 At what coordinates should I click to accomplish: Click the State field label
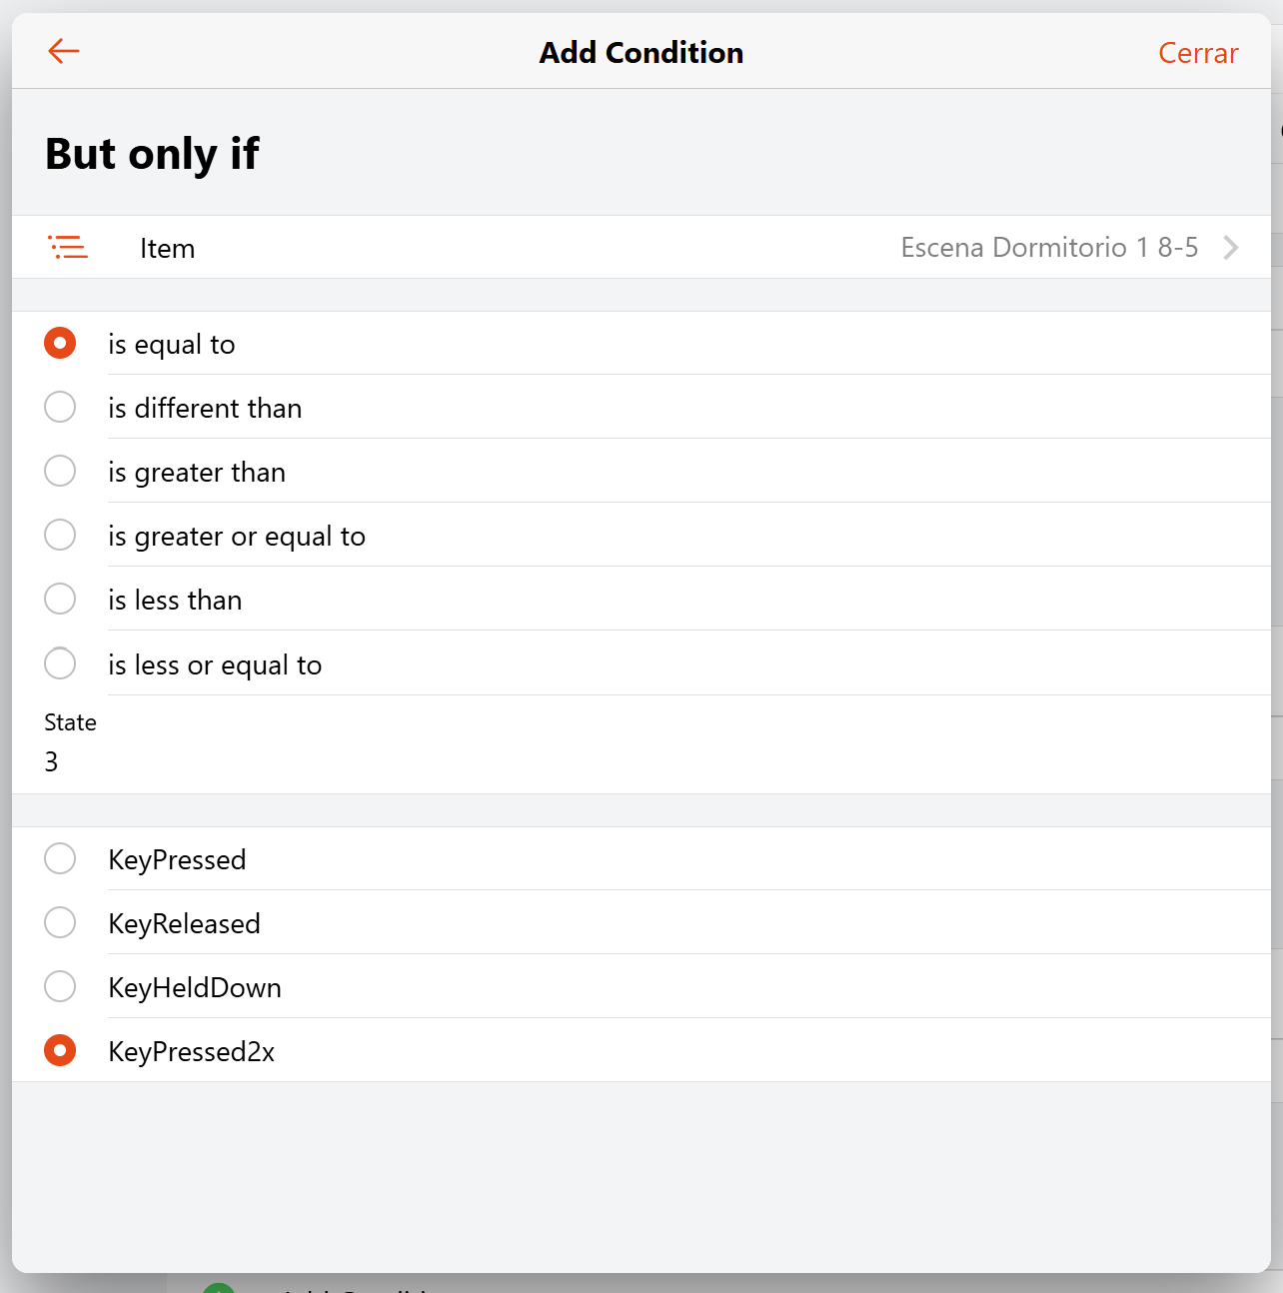70,722
